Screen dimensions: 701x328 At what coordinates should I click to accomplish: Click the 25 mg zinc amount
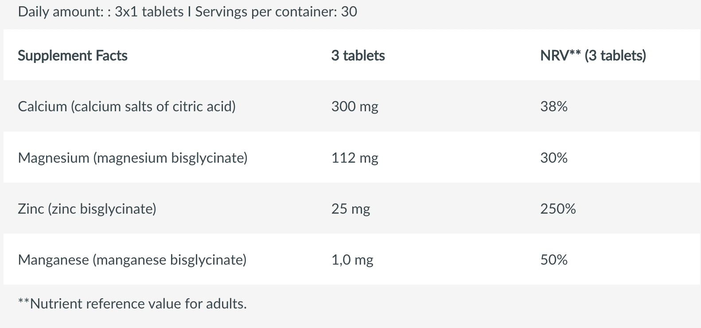coord(351,209)
